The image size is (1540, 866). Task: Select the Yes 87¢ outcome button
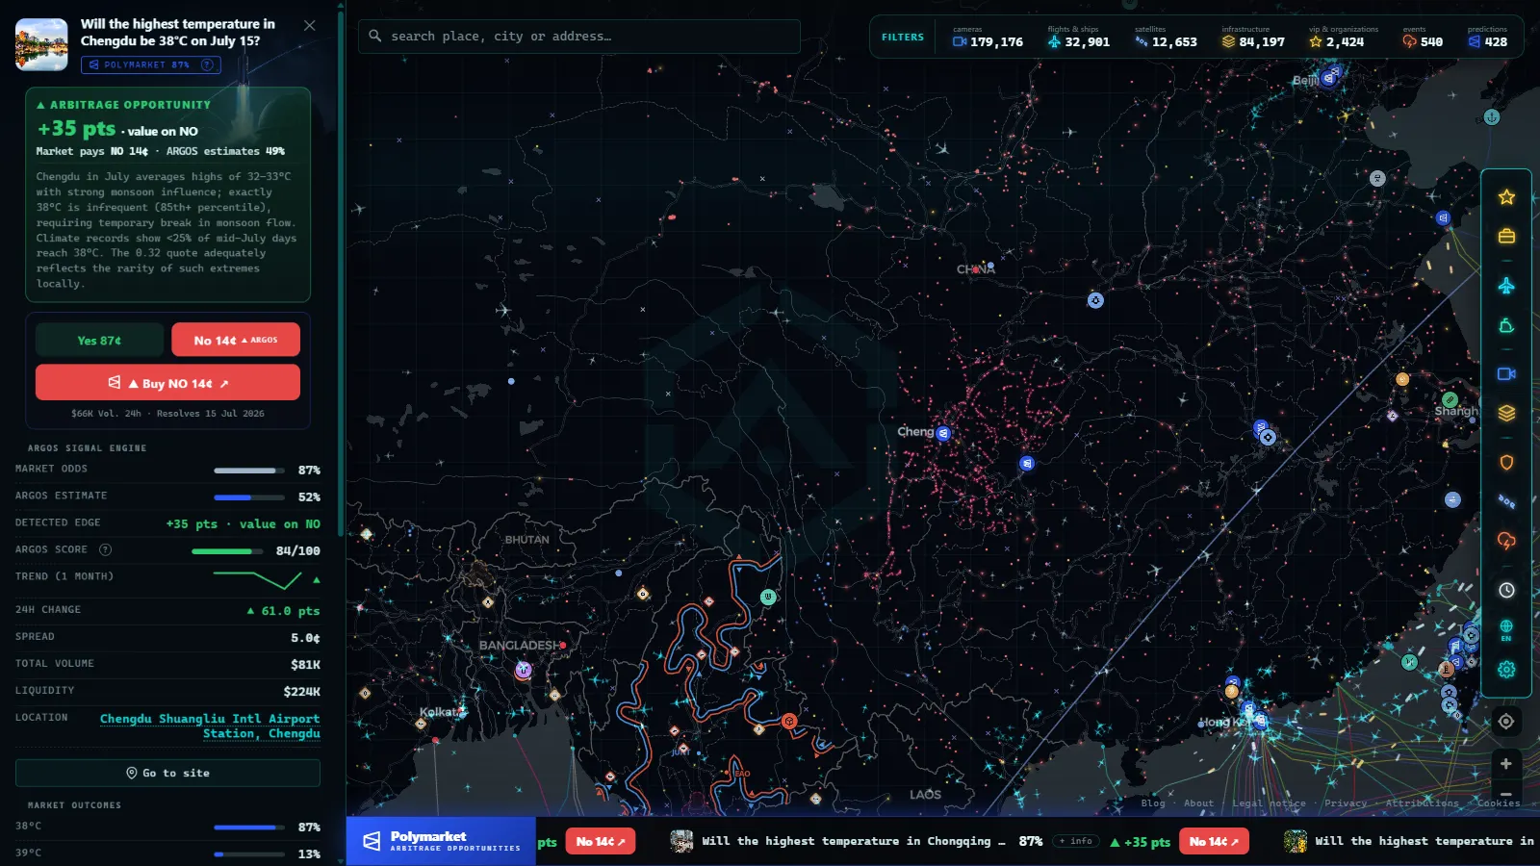coord(99,340)
